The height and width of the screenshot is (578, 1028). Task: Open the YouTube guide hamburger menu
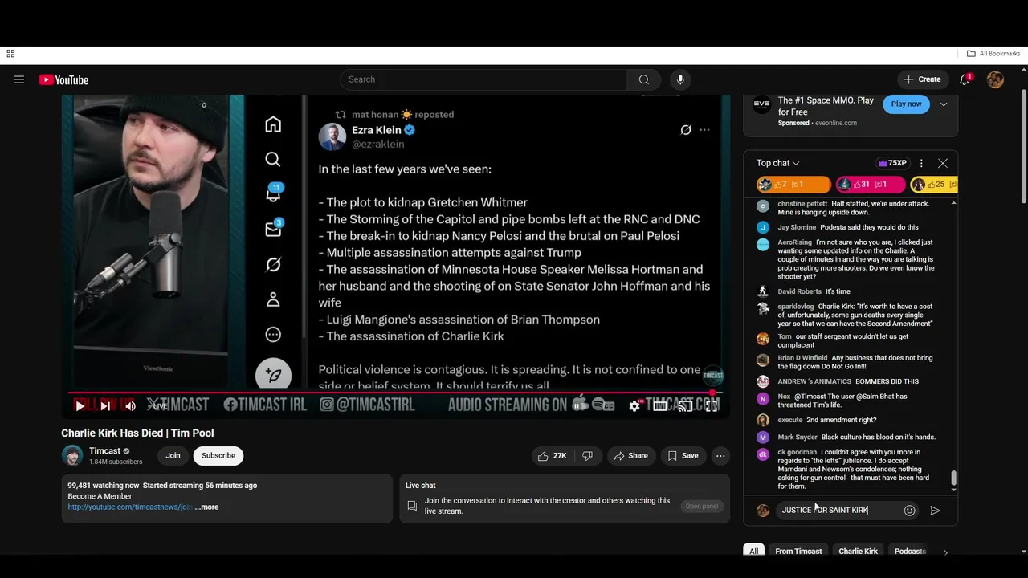coord(19,79)
